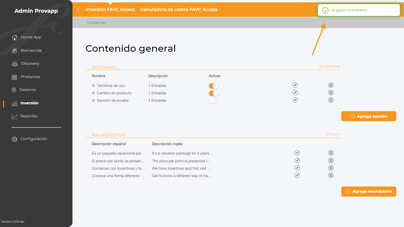Viewport: 404px width, 227px height.
Task: Click the Productos grid icon
Action: 14,77
